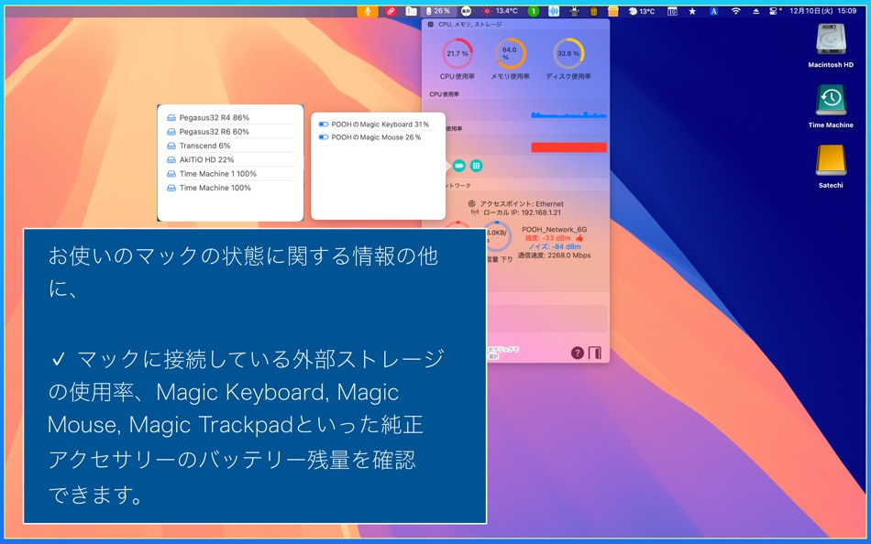Open the input source A icon
This screenshot has width=871, height=544.
coord(714,11)
